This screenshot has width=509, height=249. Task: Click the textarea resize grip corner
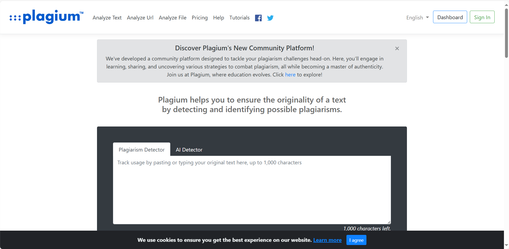coord(389,222)
